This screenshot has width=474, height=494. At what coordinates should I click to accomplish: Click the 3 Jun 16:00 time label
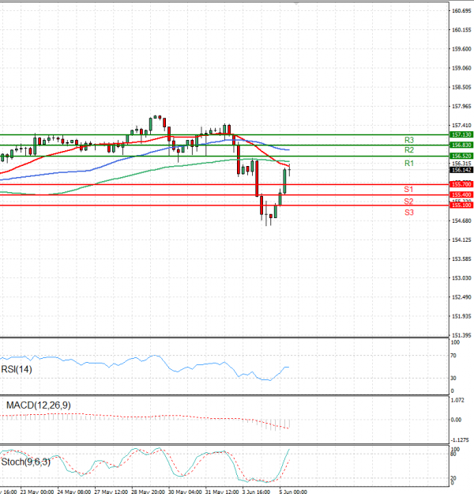[x=256, y=492]
